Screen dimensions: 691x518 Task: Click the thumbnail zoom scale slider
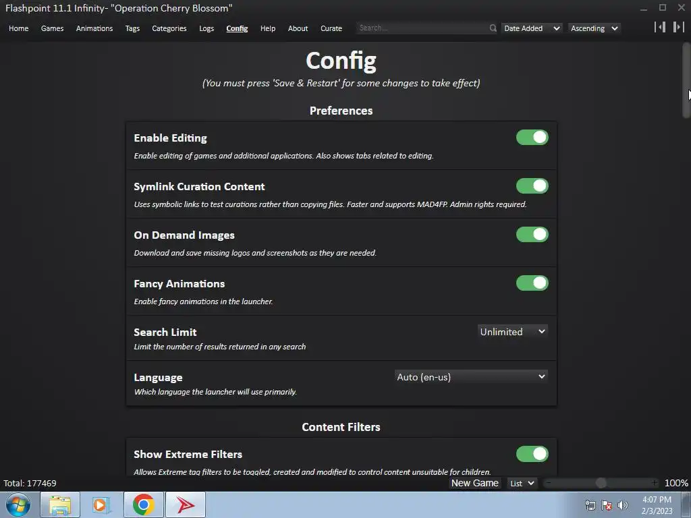pos(601,483)
